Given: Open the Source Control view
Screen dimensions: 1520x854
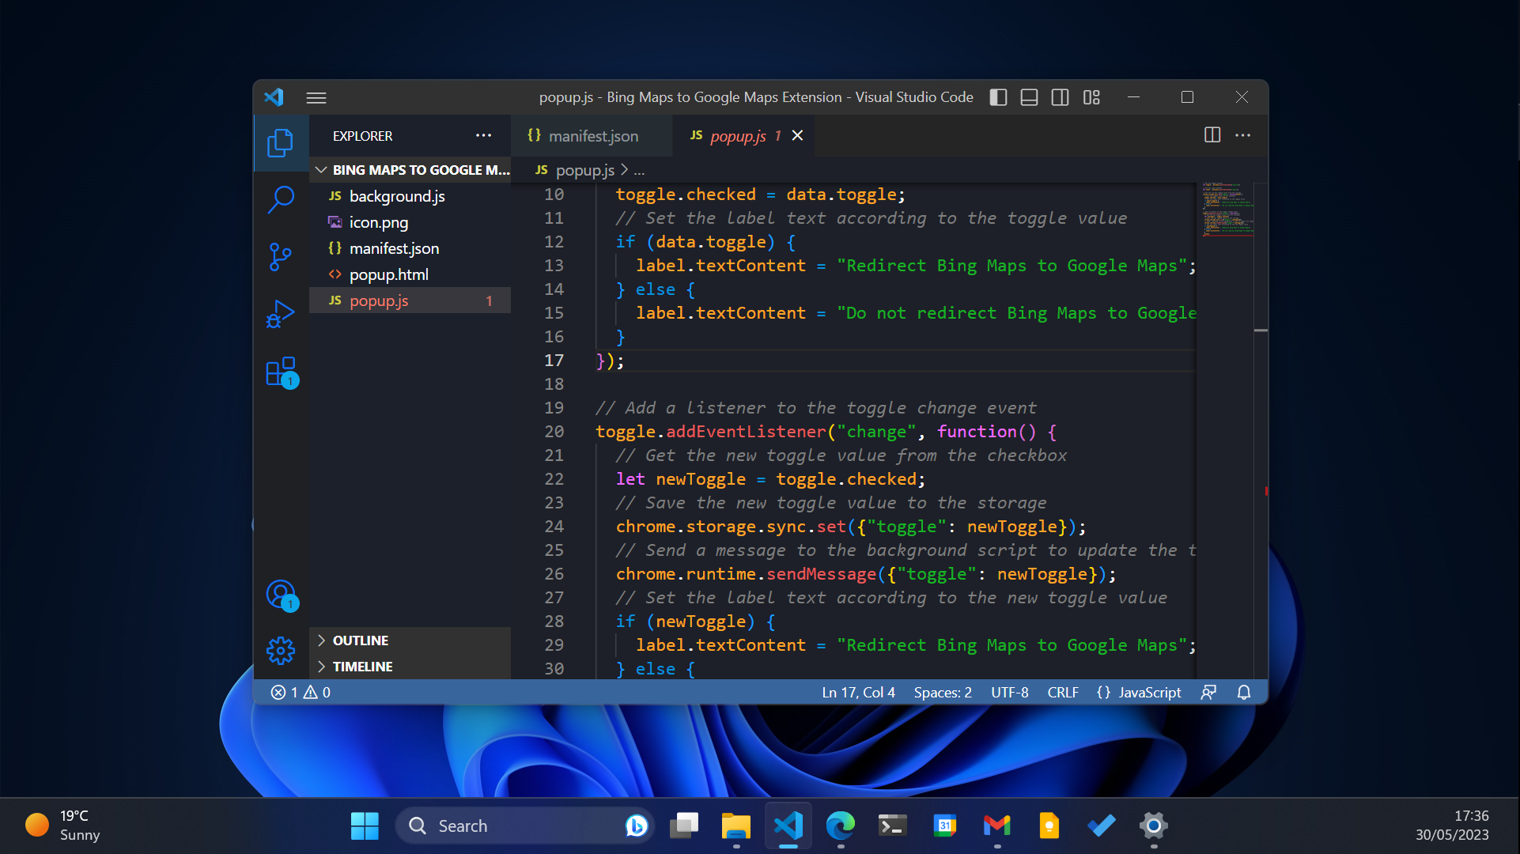Looking at the screenshot, I should (281, 257).
